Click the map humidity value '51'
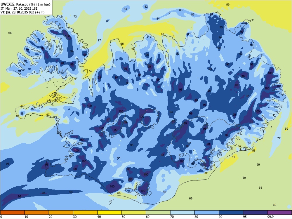Screen dimensions: 292x219 (x=233, y=157)
